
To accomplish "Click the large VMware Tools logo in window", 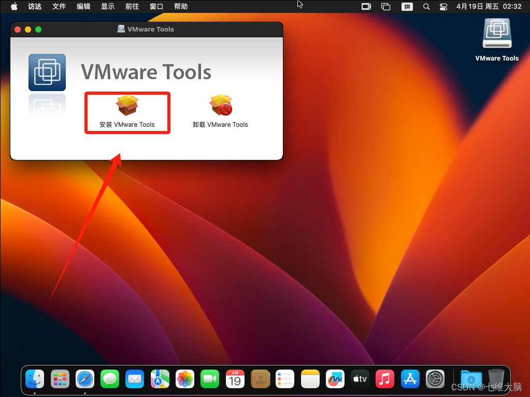I will pos(47,72).
